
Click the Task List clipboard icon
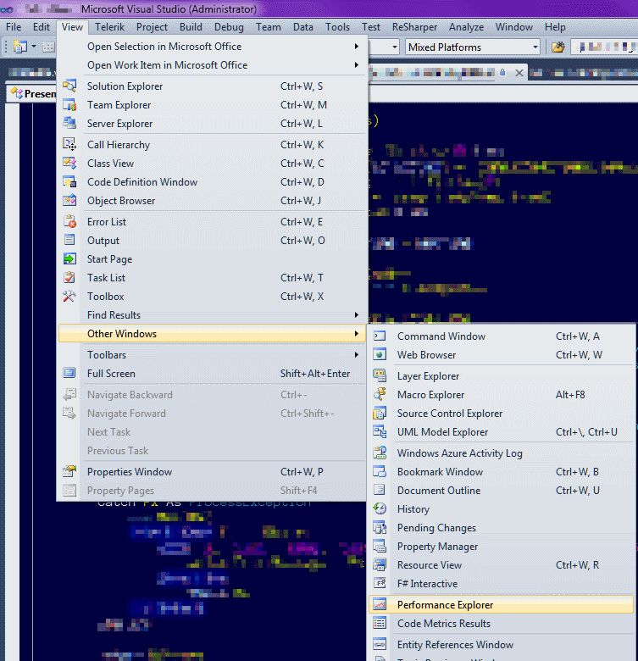pos(69,277)
